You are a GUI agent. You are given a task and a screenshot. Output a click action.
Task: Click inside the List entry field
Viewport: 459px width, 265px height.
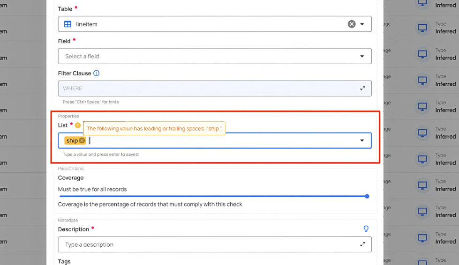point(220,140)
